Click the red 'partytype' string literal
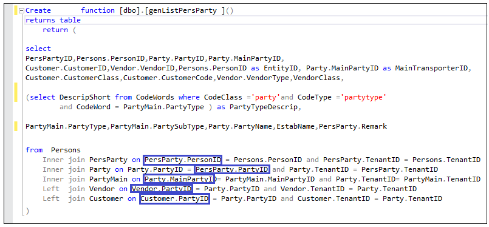Viewport: 489px width, 227px height. (x=364, y=98)
